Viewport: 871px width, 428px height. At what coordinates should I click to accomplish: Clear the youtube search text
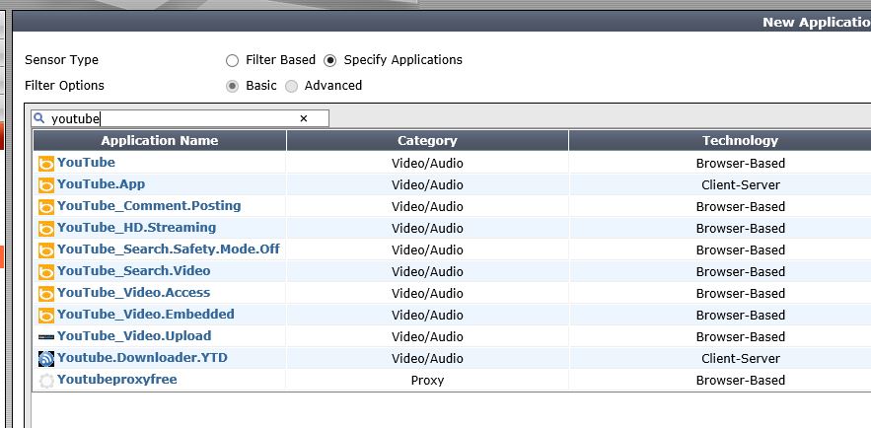click(x=304, y=118)
